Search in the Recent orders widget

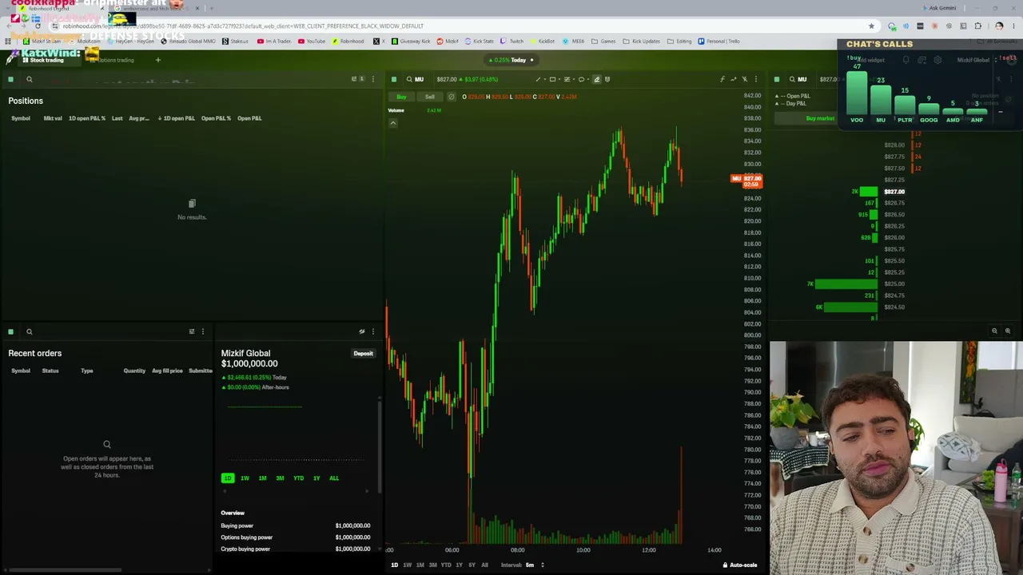30,331
